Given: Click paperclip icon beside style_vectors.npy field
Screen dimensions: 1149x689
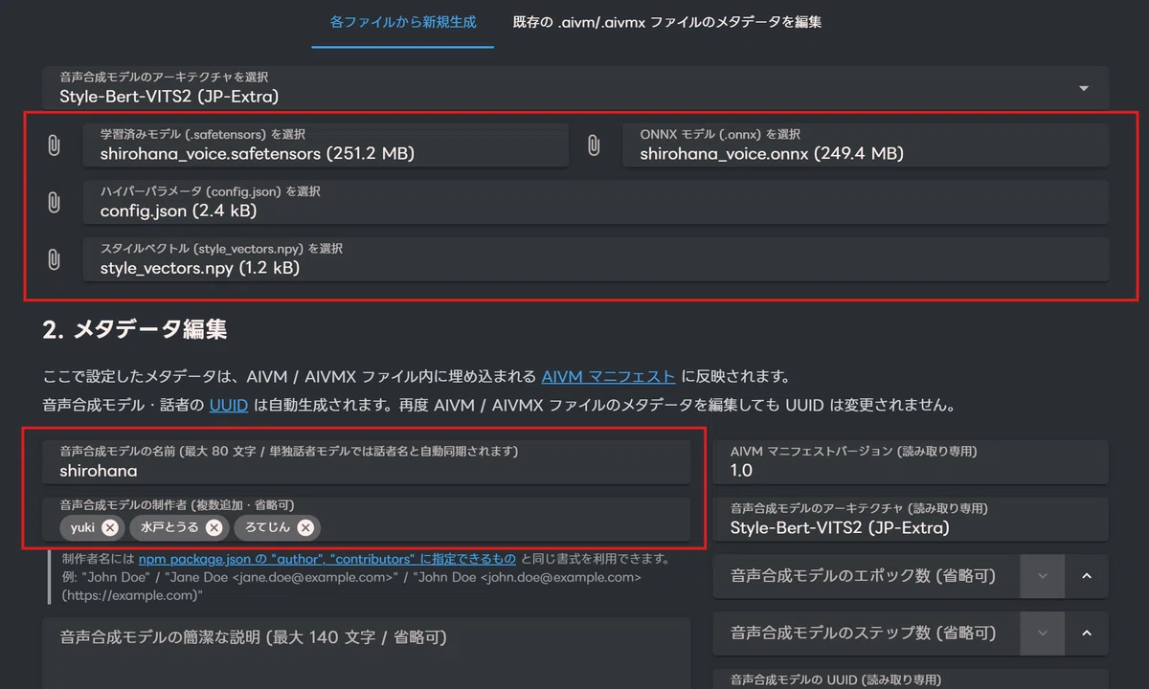Looking at the screenshot, I should coord(54,259).
